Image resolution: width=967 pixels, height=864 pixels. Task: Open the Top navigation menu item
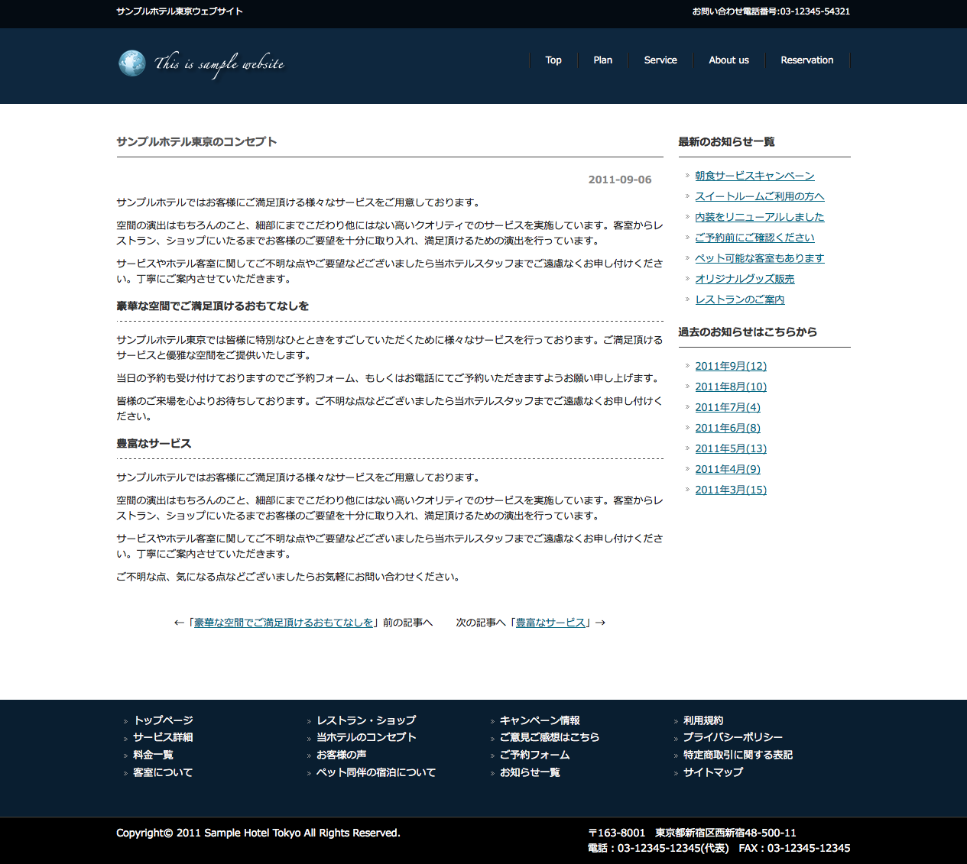[553, 60]
